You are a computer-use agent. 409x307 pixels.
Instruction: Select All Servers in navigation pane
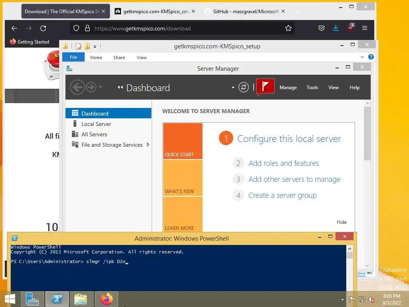click(109, 134)
